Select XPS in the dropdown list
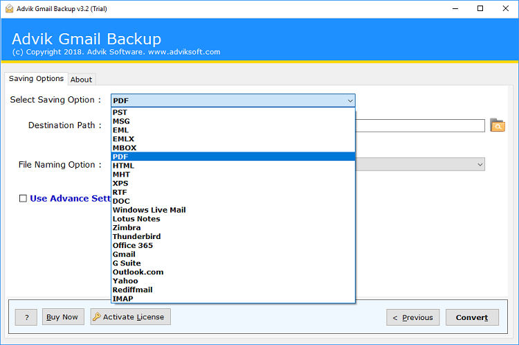This screenshot has width=519, height=345. (x=233, y=184)
